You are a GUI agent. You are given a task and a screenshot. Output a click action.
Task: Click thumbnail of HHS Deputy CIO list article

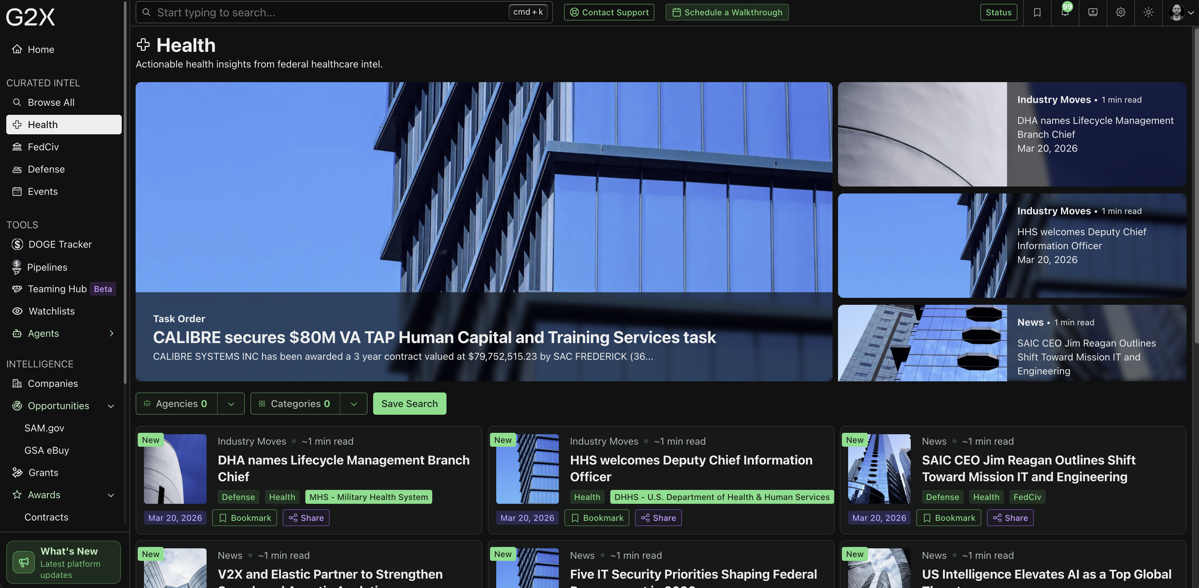(x=528, y=469)
